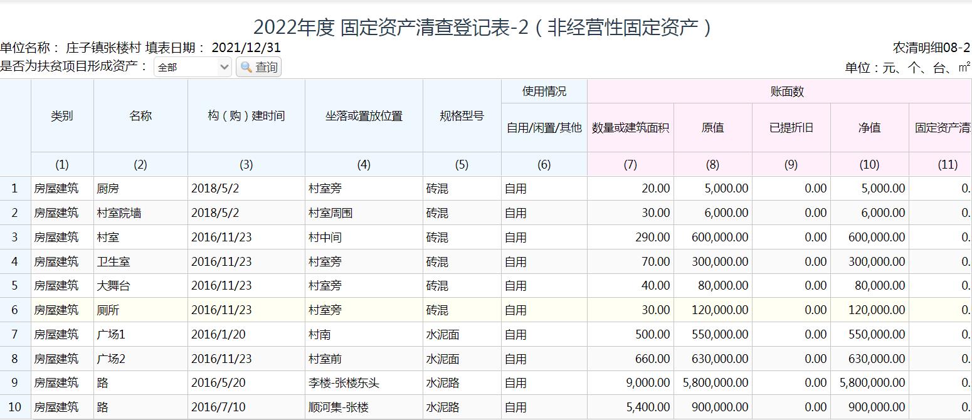Open the 全部 poverty-project filter dropdown

coord(193,67)
